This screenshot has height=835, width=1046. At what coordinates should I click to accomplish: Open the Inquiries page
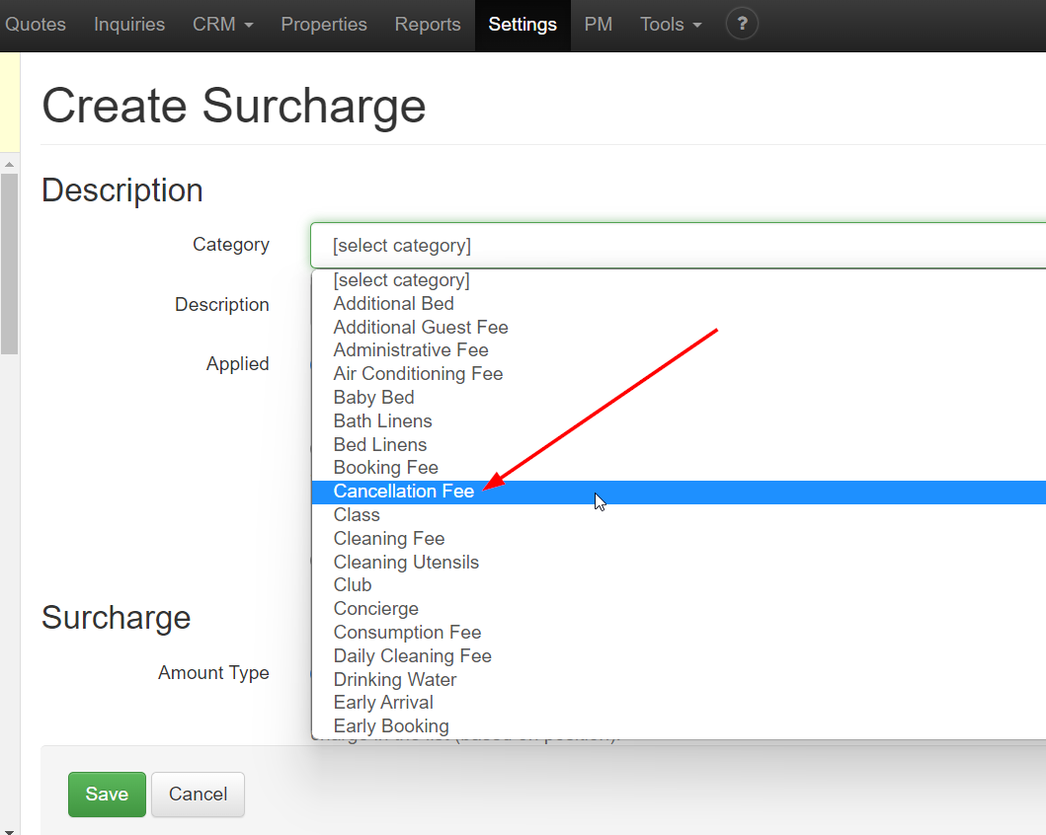128,24
